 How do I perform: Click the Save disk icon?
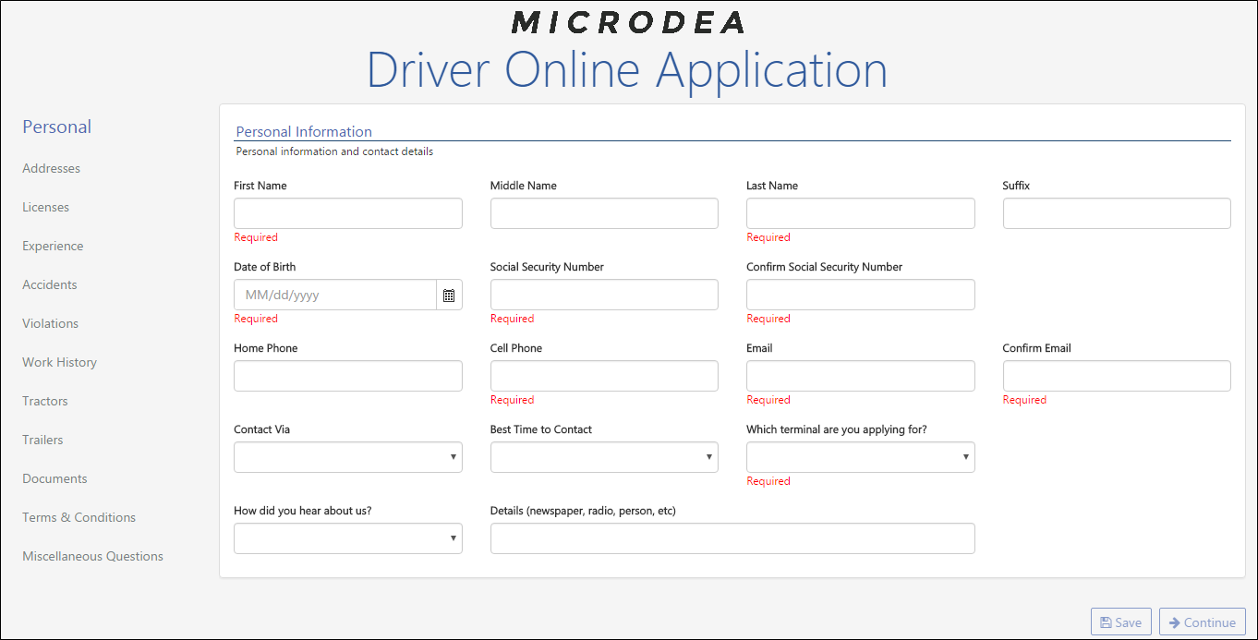[x=1107, y=622]
